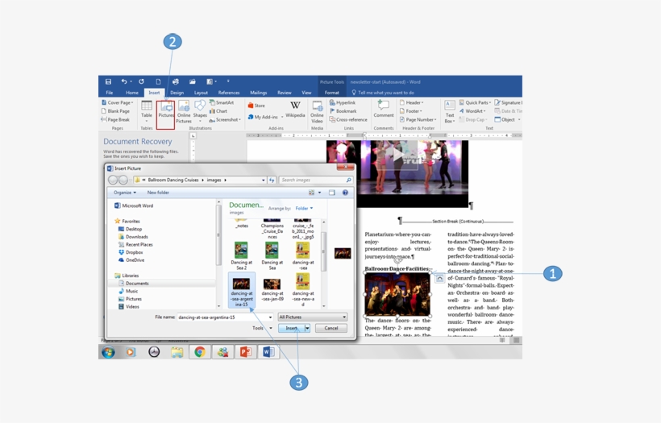This screenshot has height=423, width=661.
Task: Open the Office Store add-ins
Action: tap(256, 106)
